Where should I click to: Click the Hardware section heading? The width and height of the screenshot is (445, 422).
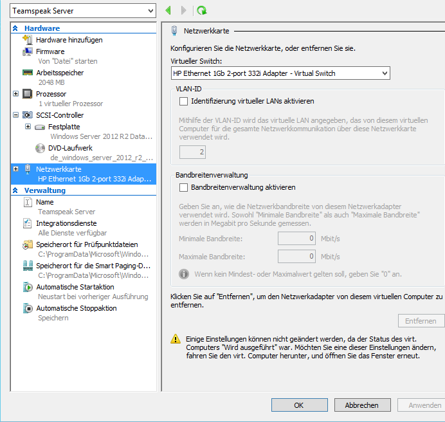[x=42, y=28]
